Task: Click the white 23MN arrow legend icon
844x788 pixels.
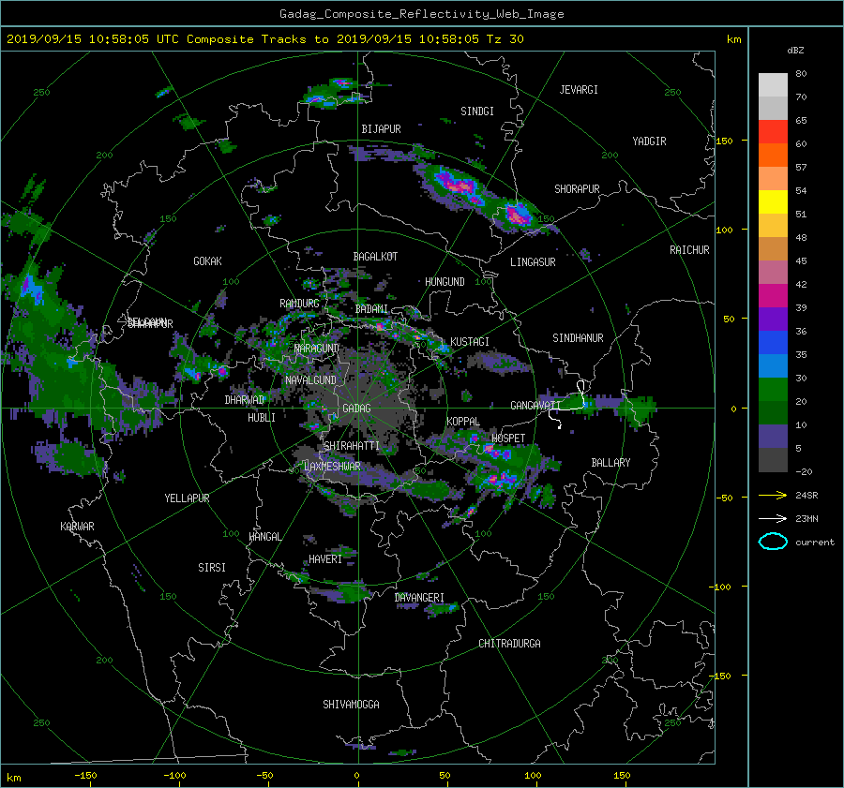Action: 773,518
